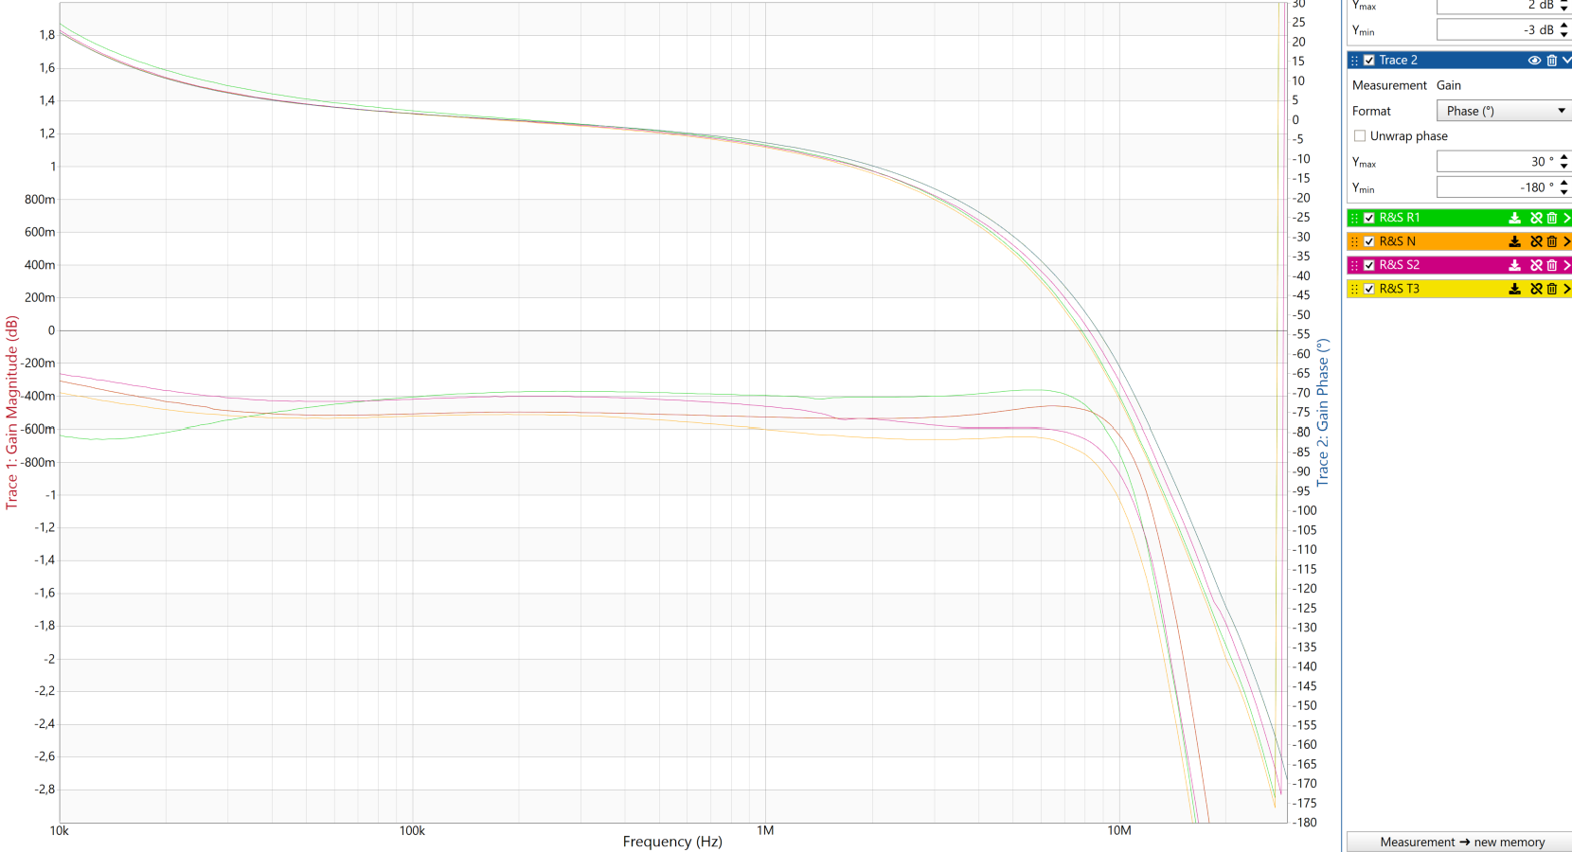Decrease the -180 ° Ymin value with down arrow
Screen dimensions: 1572x852
[1564, 192]
